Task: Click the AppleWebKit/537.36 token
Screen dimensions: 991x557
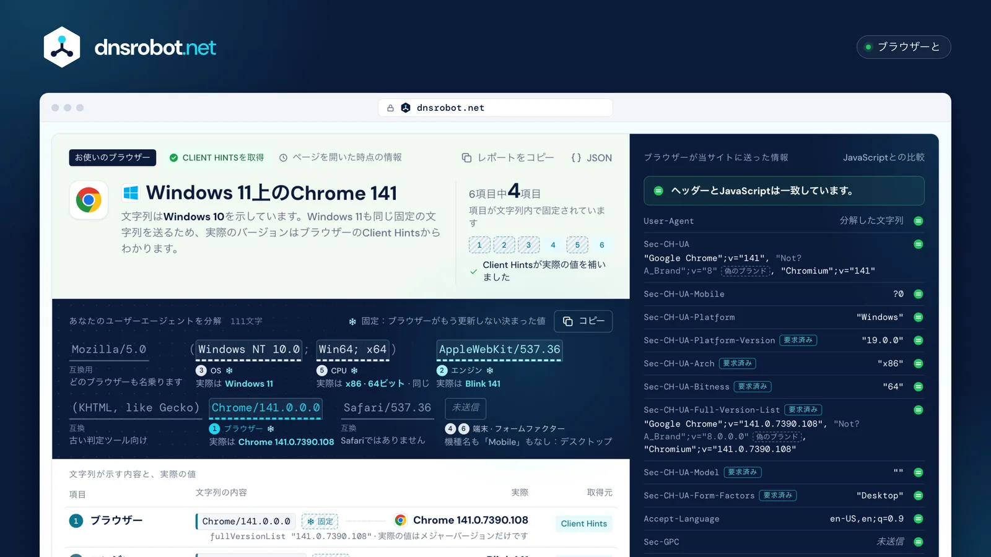Action: click(499, 350)
